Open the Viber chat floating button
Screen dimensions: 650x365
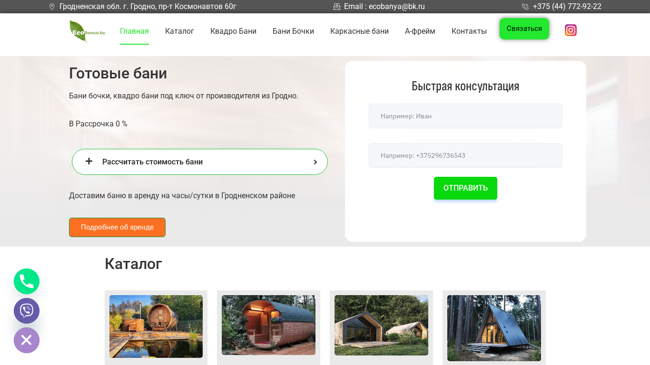27,311
